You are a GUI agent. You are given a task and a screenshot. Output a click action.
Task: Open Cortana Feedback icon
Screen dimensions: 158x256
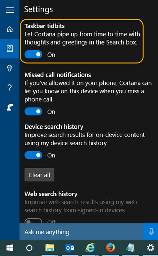10,107
